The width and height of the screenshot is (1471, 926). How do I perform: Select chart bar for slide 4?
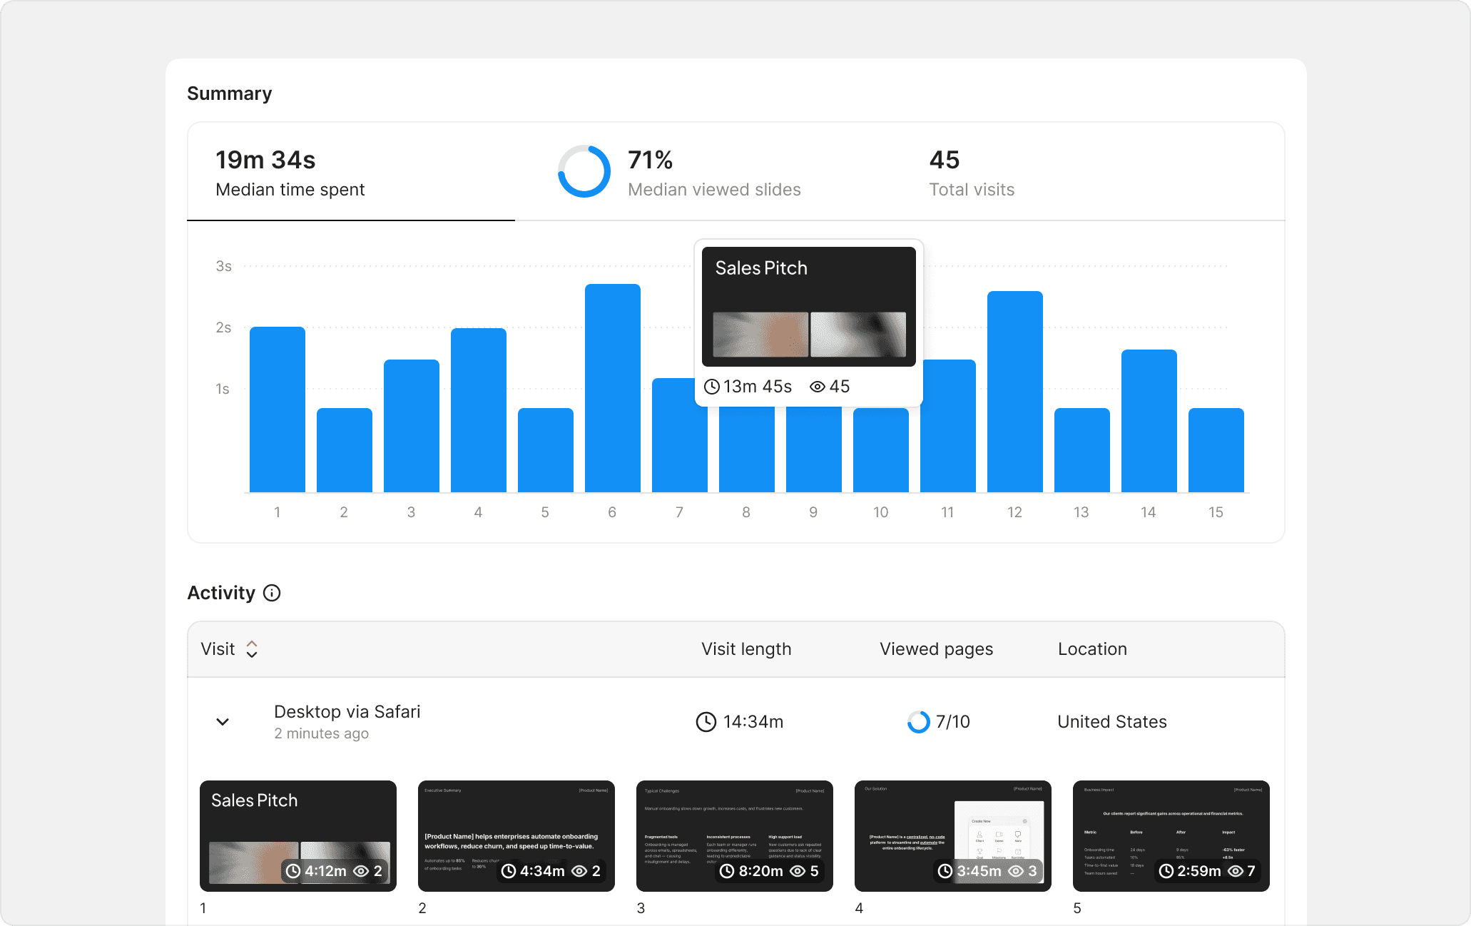[479, 410]
